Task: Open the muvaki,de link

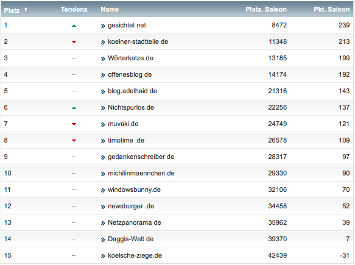Action: (123, 124)
